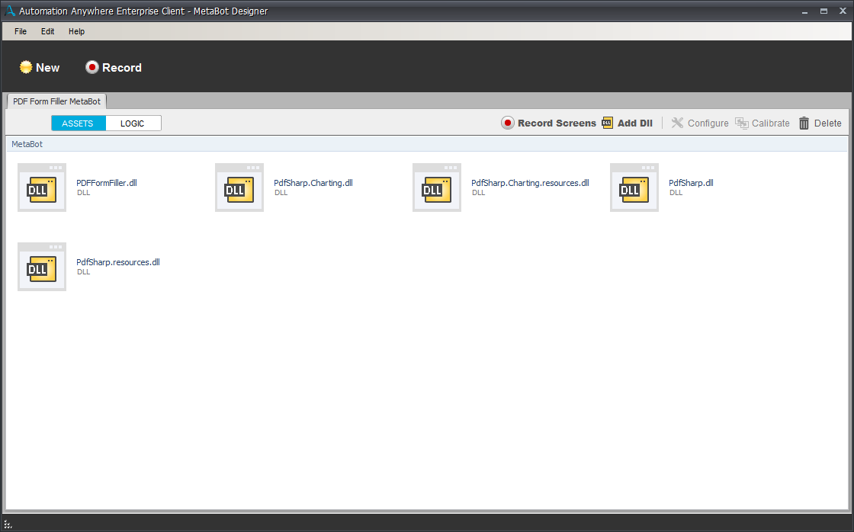Click the PdfSharp.resources.dll file name

(x=118, y=262)
